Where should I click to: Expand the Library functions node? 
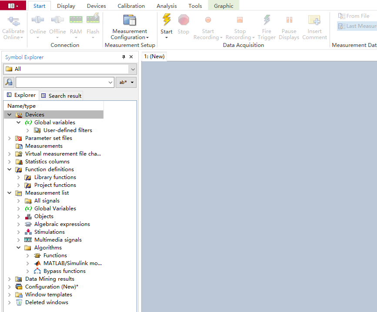pyautogui.click(x=19, y=177)
